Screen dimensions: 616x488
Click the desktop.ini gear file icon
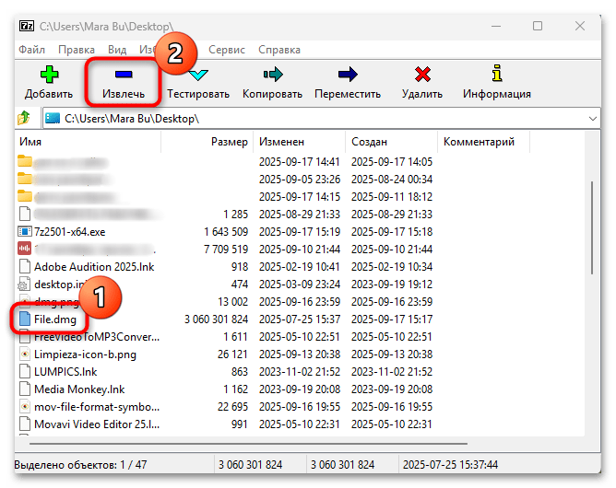(x=24, y=284)
